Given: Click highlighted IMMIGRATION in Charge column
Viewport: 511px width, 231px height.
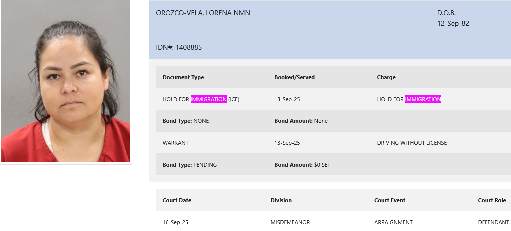Looking at the screenshot, I should 423,99.
